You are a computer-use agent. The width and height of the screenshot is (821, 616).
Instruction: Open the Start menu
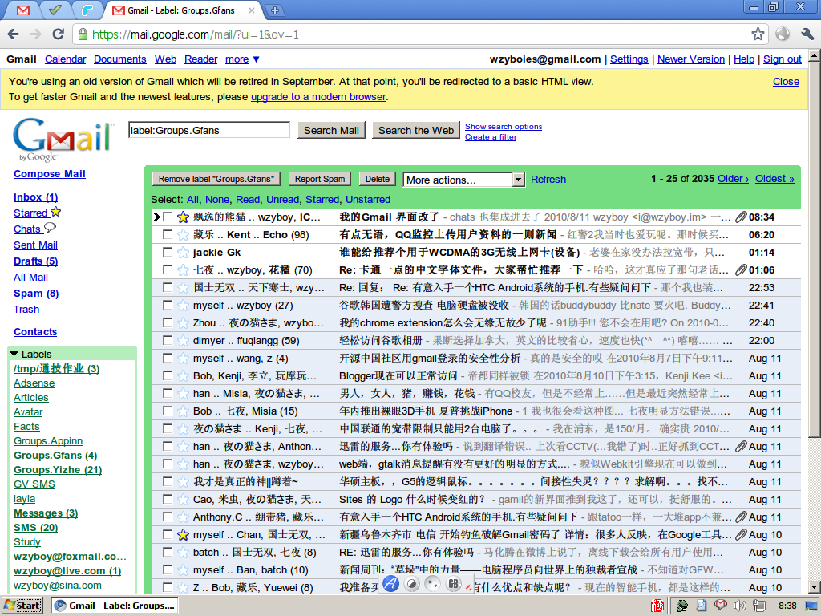coord(23,606)
